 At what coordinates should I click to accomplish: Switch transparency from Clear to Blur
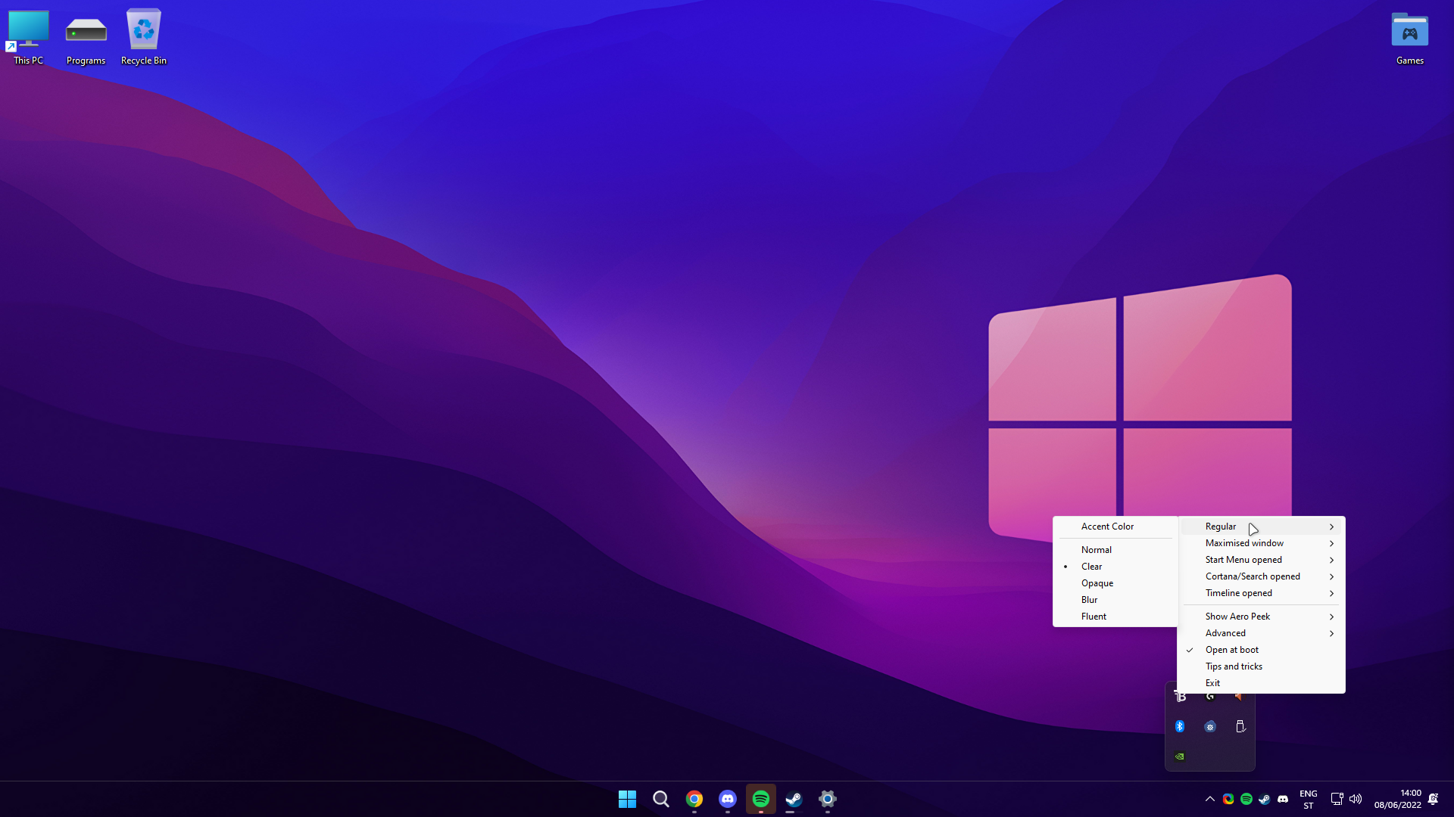1089,599
